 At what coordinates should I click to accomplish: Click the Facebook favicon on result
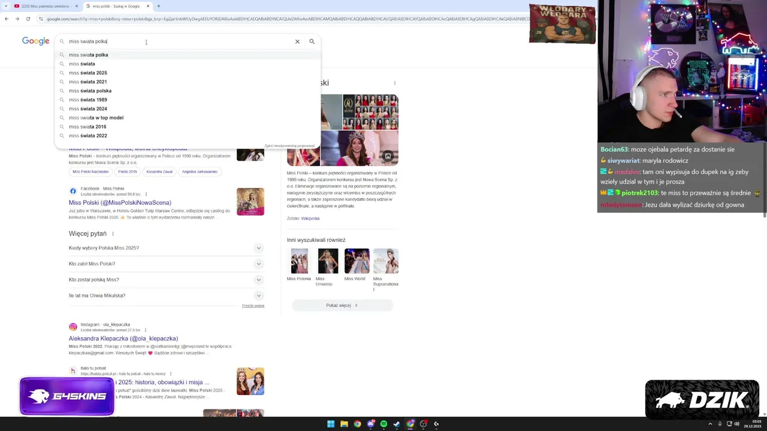(x=73, y=191)
